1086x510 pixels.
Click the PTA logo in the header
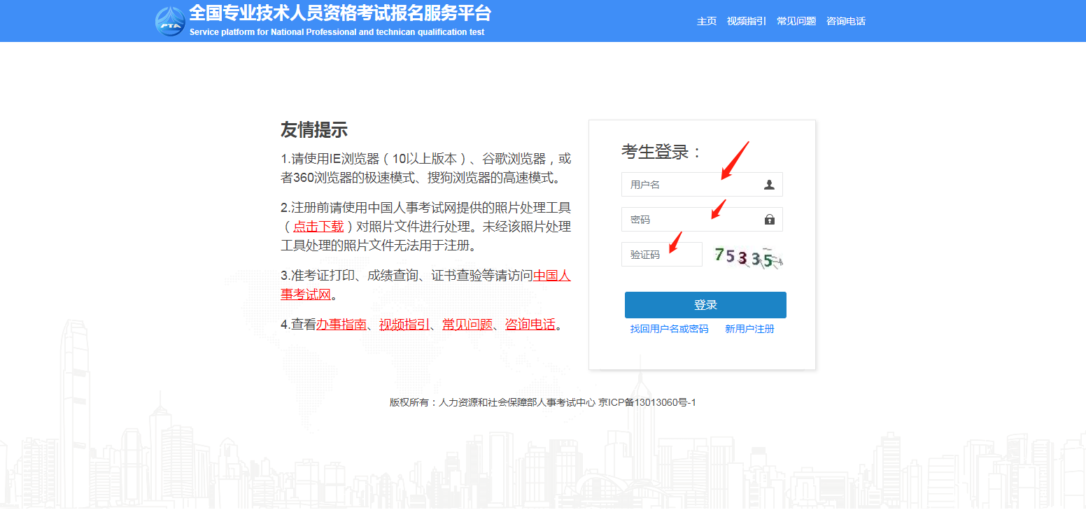point(170,21)
